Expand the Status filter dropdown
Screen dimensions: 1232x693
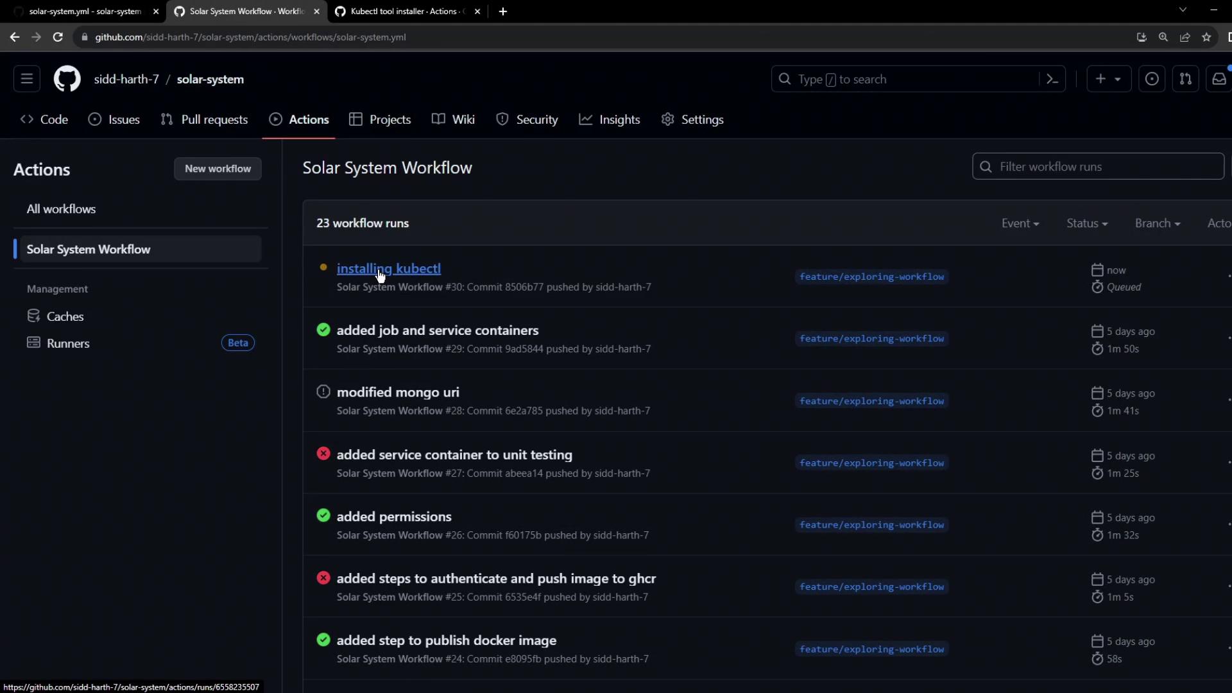click(1086, 223)
